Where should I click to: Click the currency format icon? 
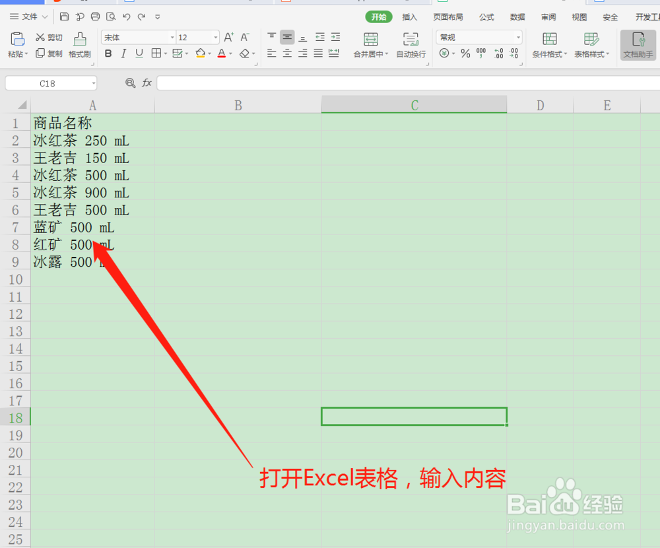[444, 53]
